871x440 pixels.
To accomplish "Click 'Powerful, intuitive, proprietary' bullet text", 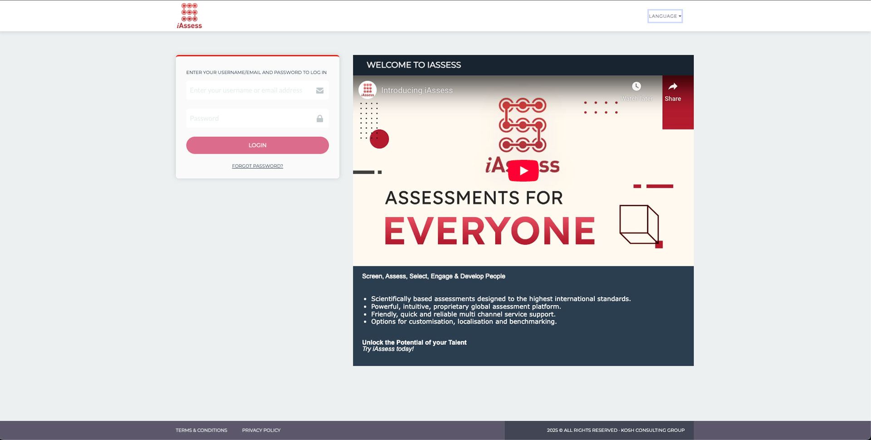I will point(466,306).
